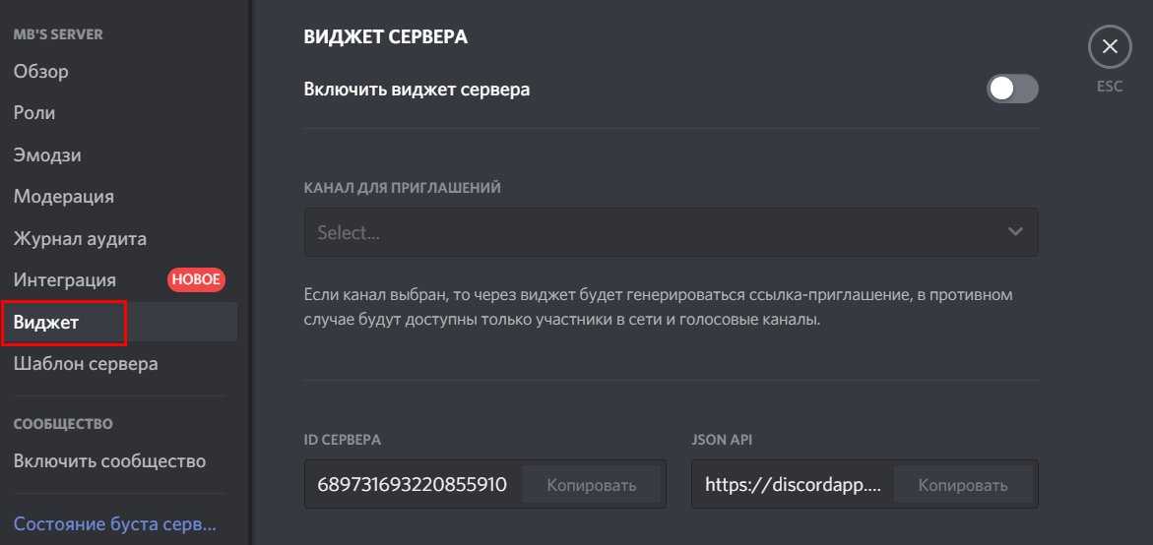Open Шаблон сервера settings
This screenshot has width=1153, height=545.
(86, 364)
